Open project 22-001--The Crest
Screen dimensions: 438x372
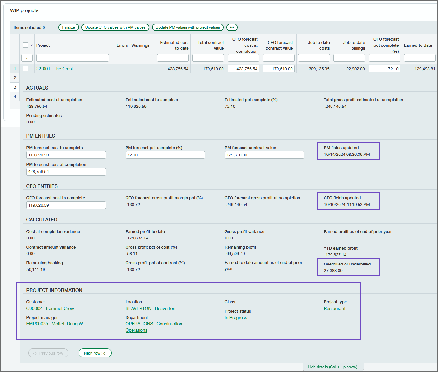(x=54, y=68)
